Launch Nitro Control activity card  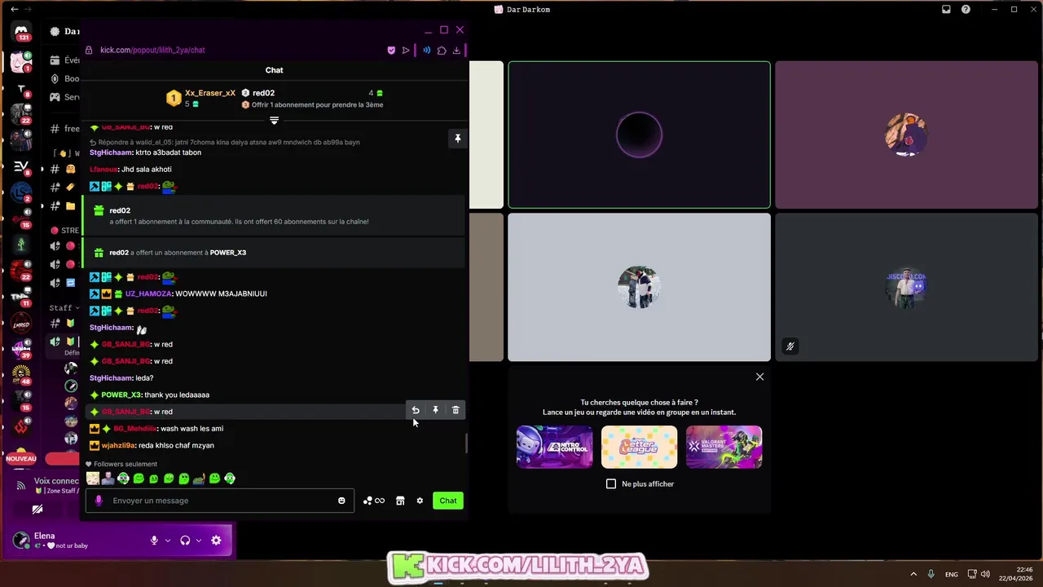click(554, 447)
